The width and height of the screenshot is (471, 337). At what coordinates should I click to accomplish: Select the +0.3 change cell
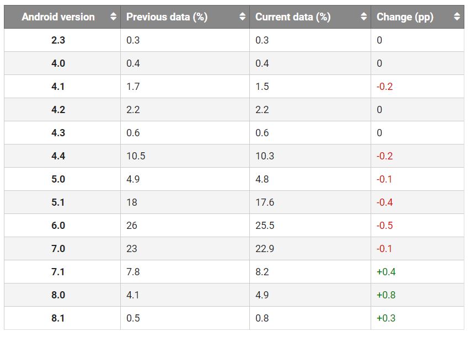[386, 318]
